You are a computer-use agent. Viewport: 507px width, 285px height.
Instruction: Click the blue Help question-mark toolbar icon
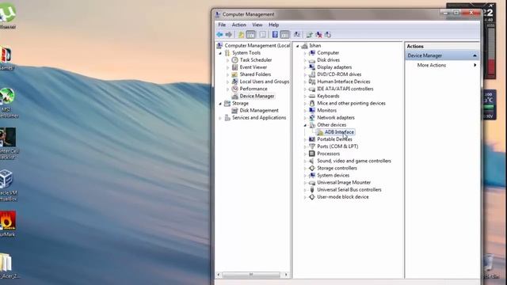[275, 35]
